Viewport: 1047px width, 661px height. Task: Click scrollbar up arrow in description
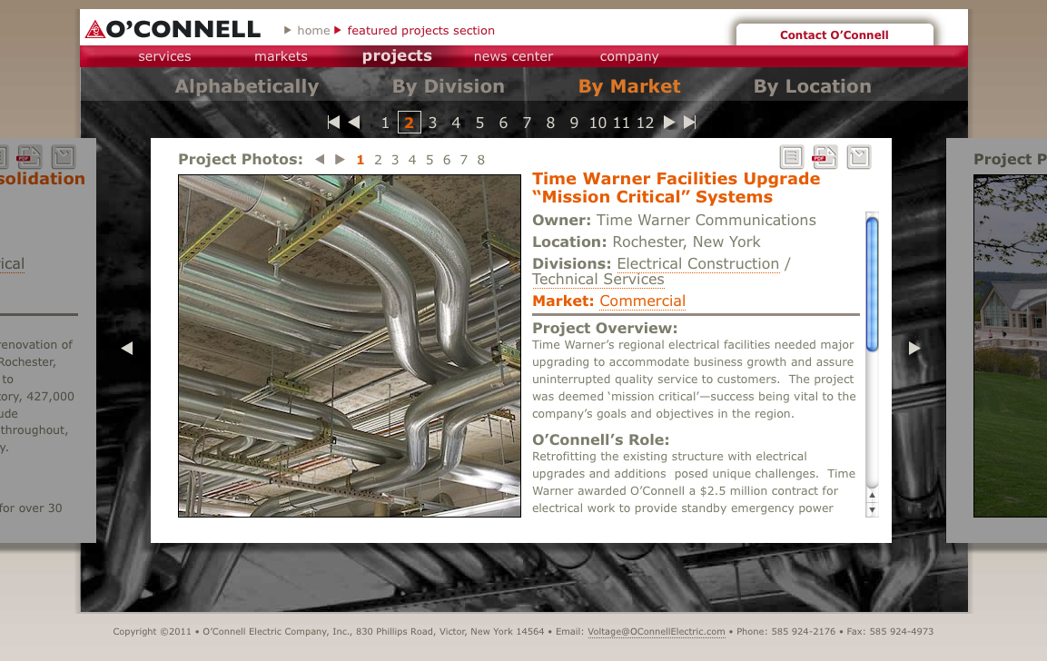click(872, 496)
